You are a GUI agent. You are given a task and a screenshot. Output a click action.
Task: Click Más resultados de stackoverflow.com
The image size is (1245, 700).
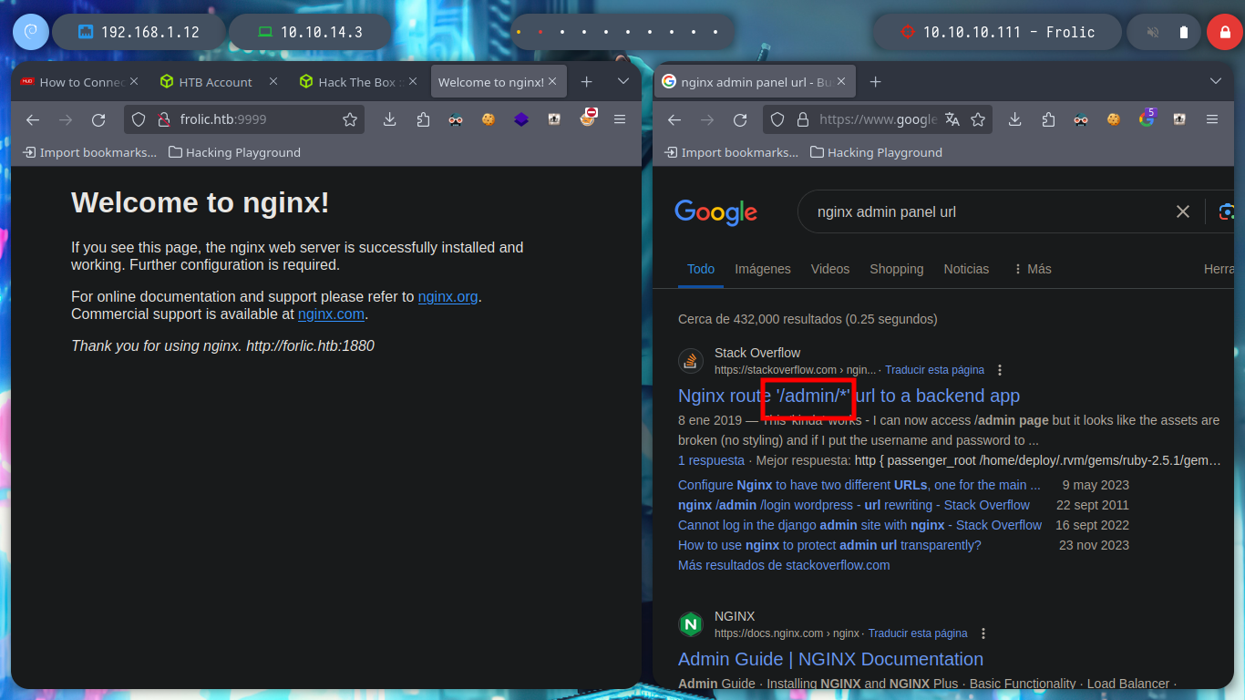coord(784,565)
